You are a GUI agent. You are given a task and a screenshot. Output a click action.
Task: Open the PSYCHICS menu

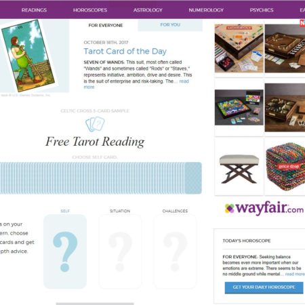[262, 10]
